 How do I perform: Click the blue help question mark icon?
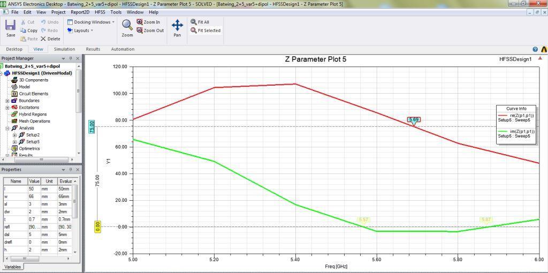(535, 49)
